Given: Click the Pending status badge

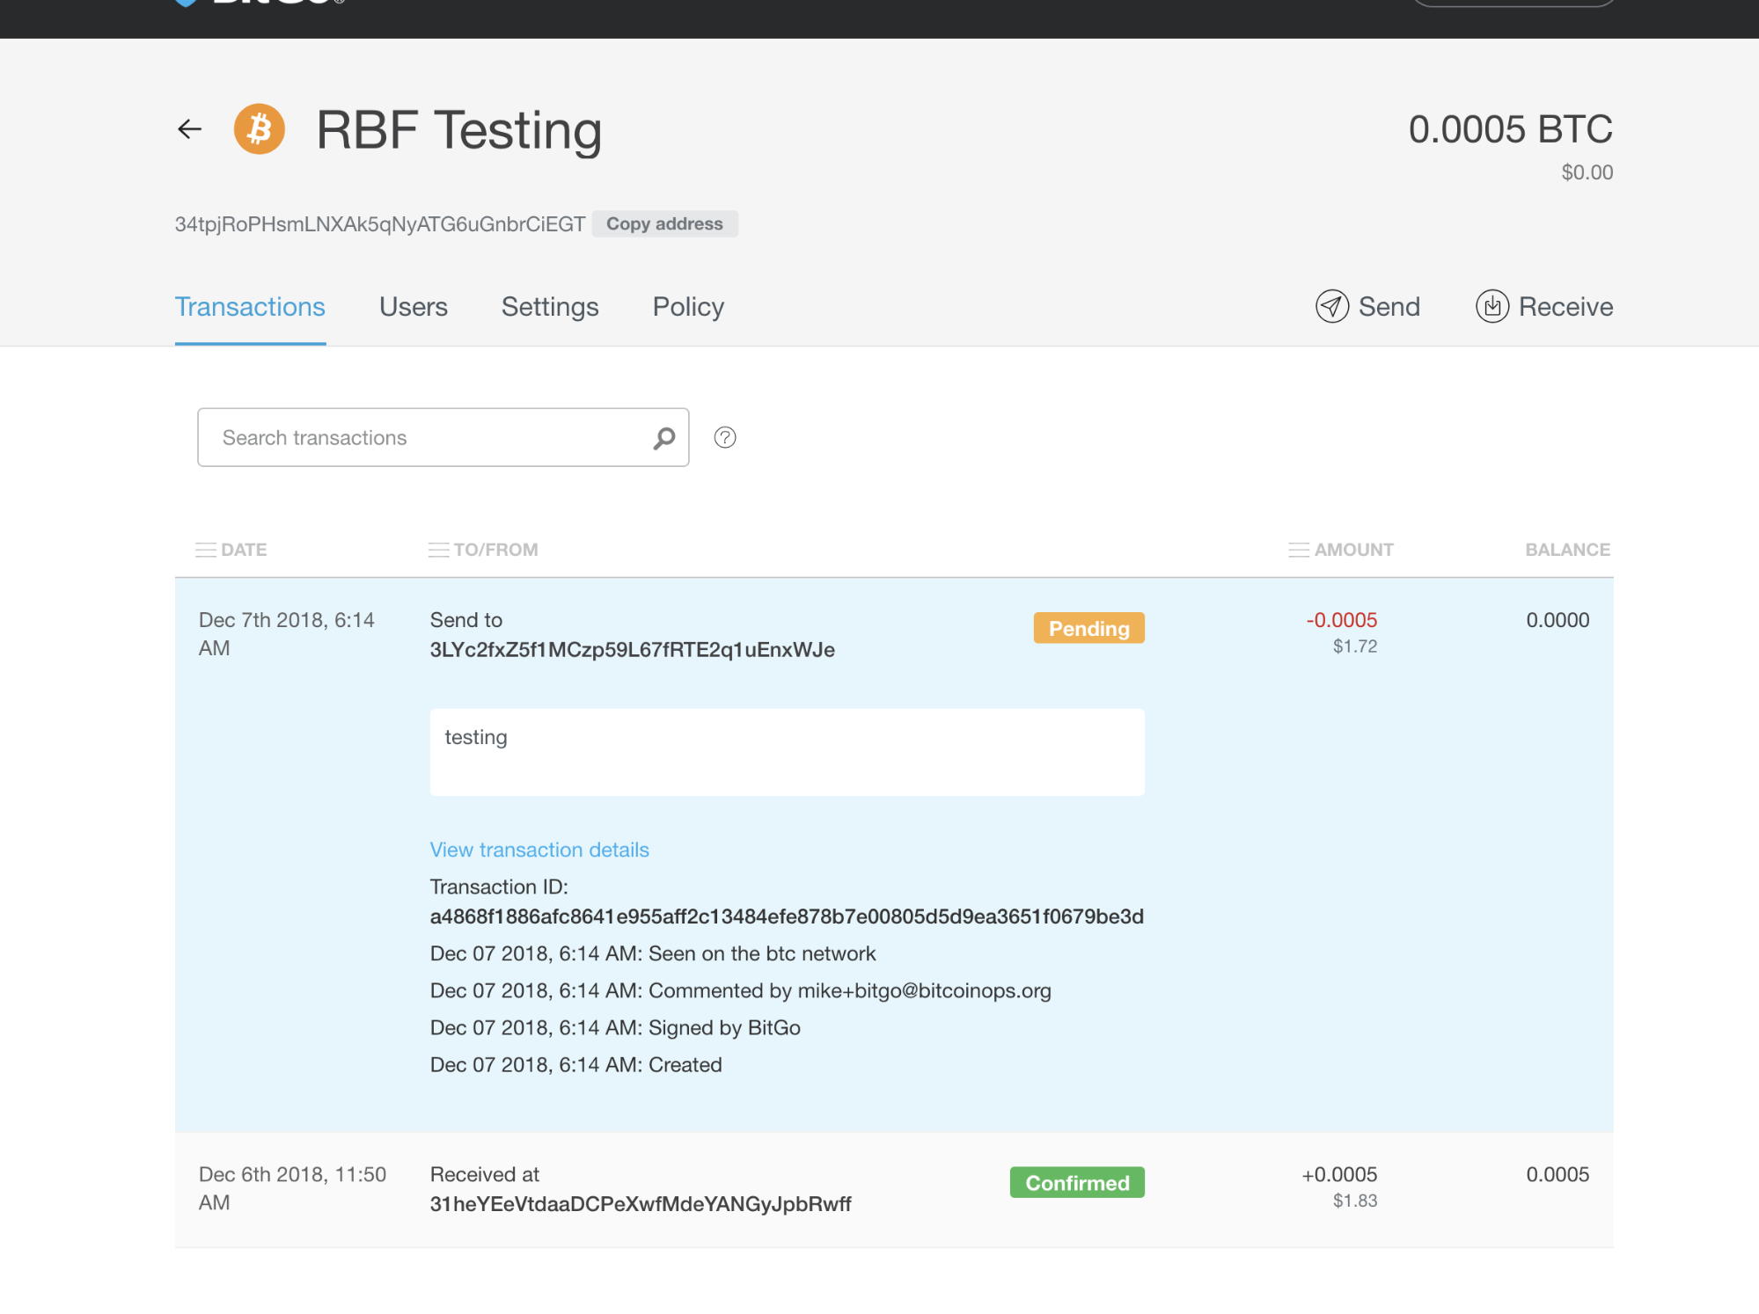Looking at the screenshot, I should 1089,628.
